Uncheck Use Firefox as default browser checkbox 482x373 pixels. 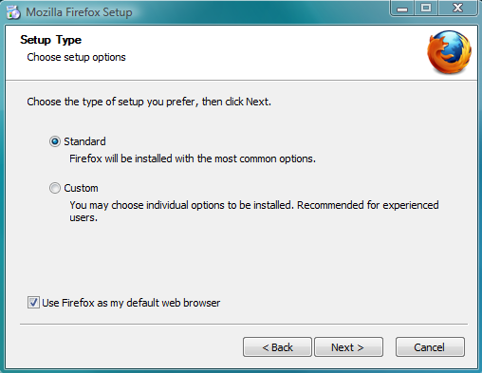click(33, 303)
